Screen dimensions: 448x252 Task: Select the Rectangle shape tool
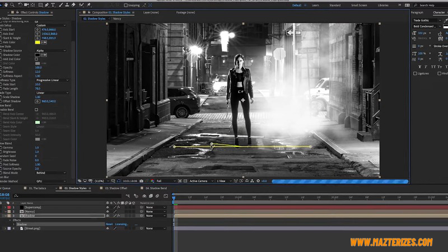pyautogui.click(x=40, y=5)
